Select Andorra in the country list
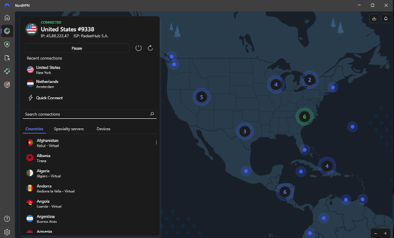The image size is (394, 238). click(89, 188)
